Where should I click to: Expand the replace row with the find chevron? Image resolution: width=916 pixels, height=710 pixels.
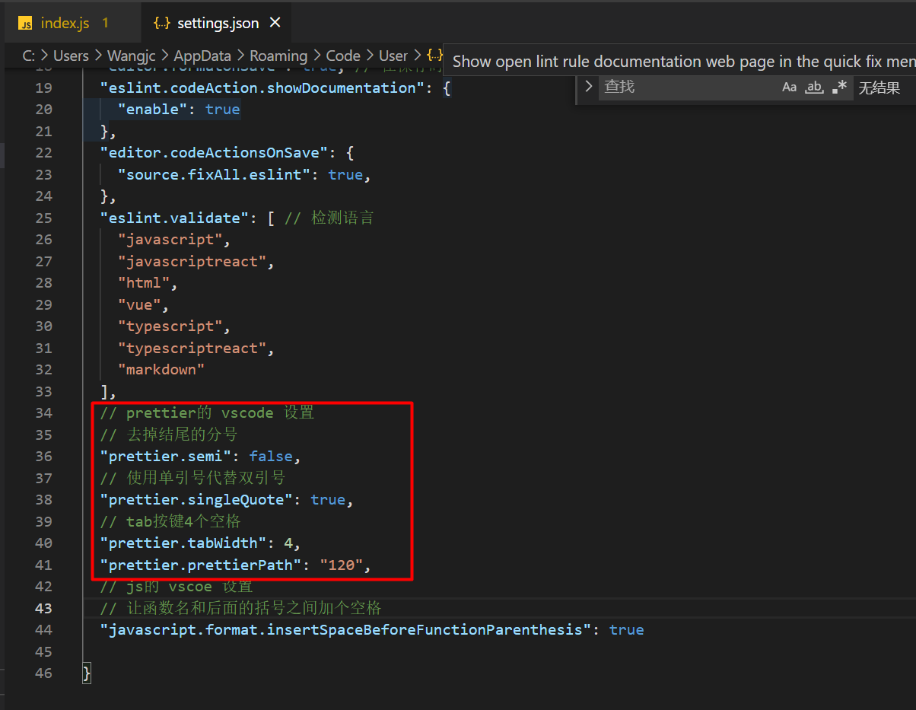tap(588, 88)
